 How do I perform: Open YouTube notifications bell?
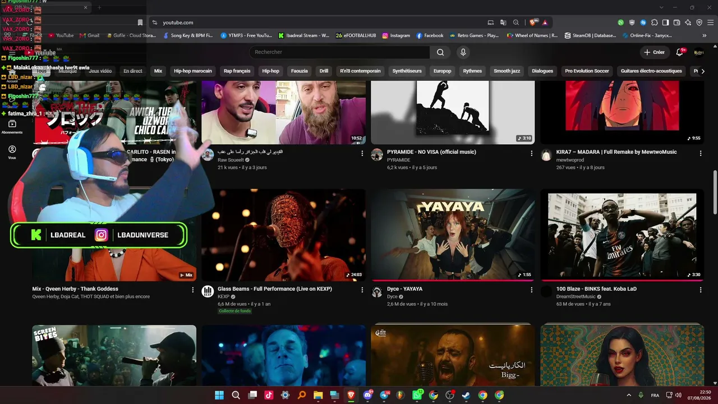coord(679,52)
